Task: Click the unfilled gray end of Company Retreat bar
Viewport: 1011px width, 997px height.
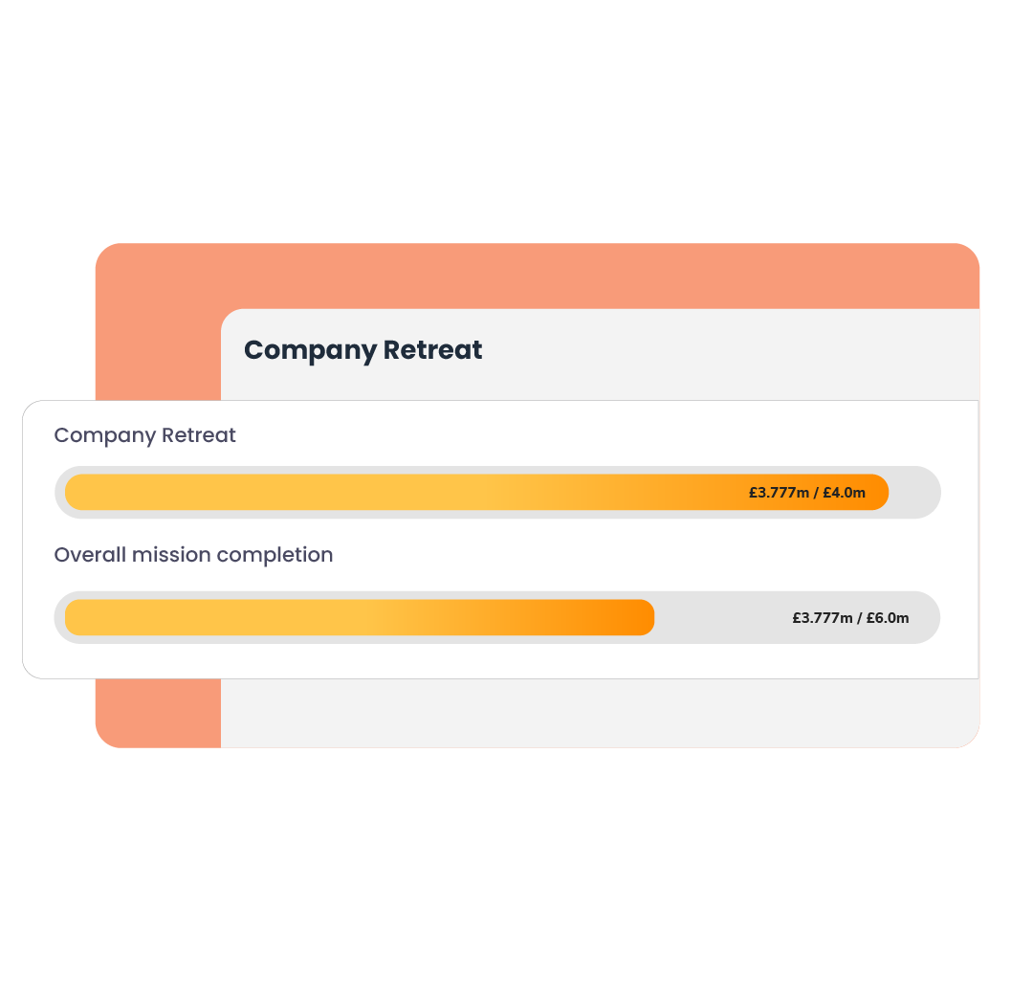Action: 914,493
